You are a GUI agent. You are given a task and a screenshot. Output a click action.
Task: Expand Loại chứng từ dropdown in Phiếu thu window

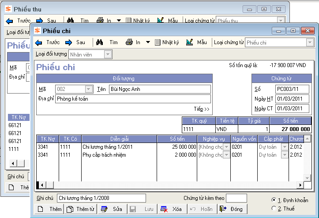[x=281, y=20]
